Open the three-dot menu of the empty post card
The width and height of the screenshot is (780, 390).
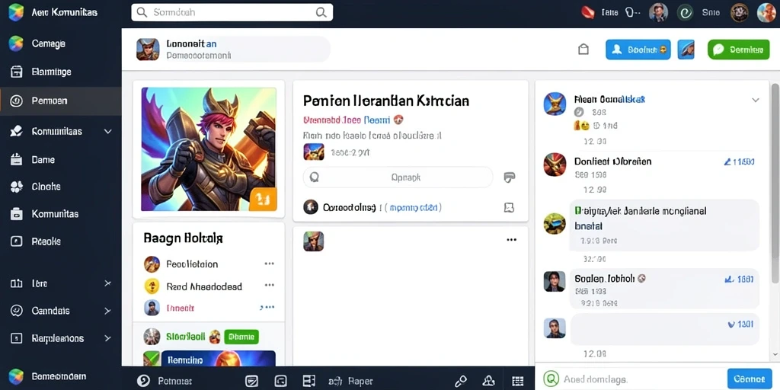511,240
